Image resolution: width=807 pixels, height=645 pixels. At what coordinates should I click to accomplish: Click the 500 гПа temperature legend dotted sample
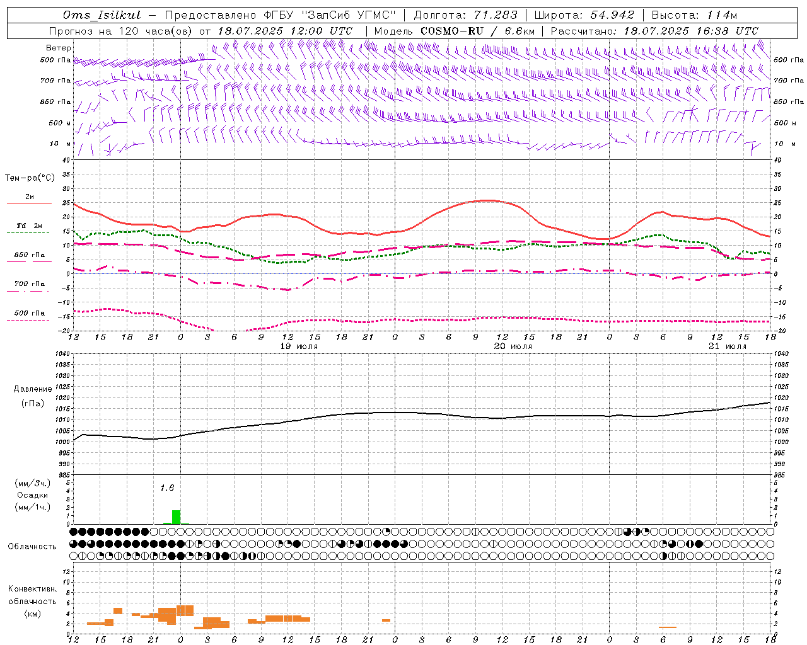(x=29, y=320)
